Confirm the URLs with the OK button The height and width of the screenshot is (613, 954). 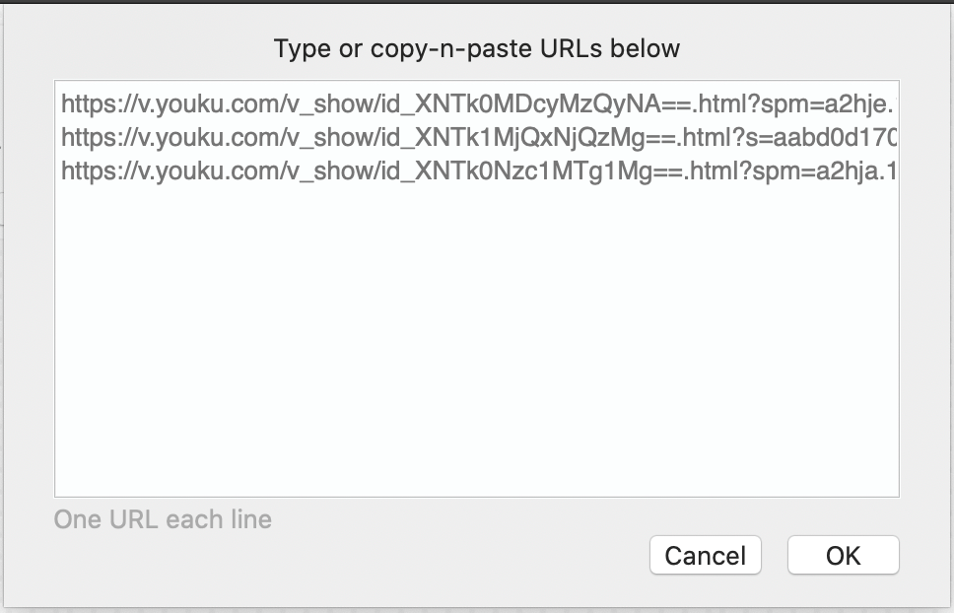pos(843,556)
